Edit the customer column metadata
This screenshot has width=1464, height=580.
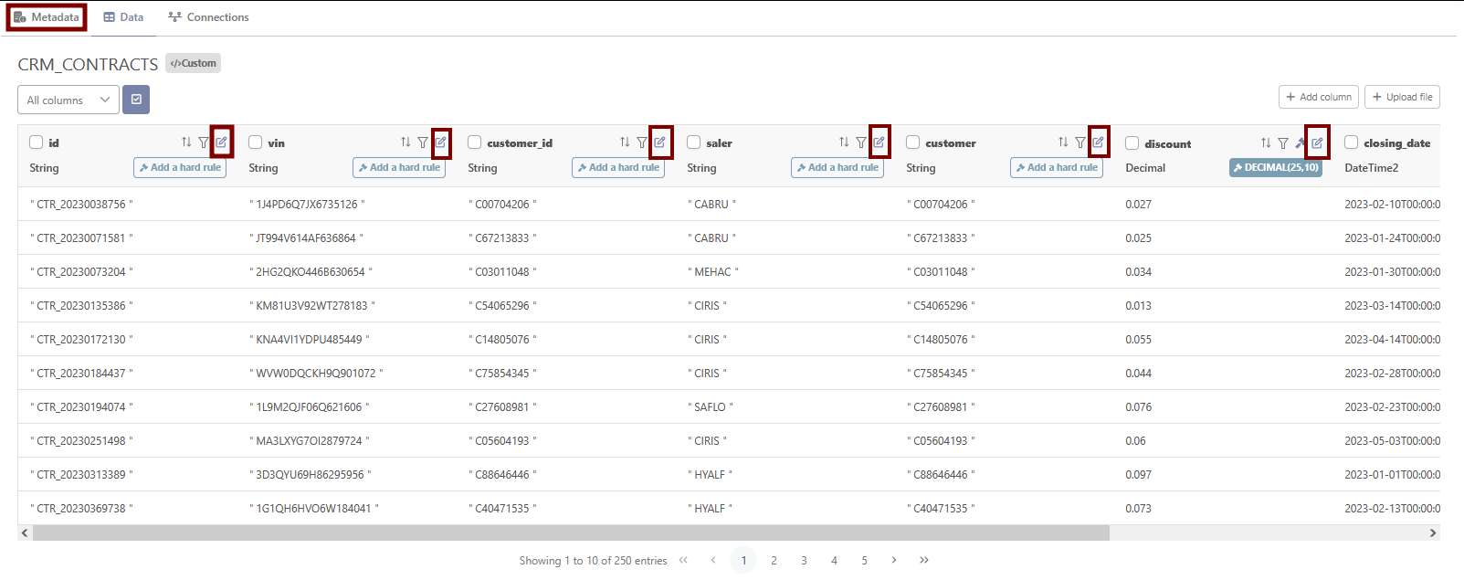pyautogui.click(x=1099, y=142)
